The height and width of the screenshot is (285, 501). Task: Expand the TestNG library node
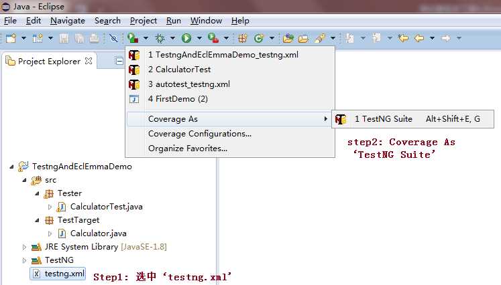tap(25, 260)
